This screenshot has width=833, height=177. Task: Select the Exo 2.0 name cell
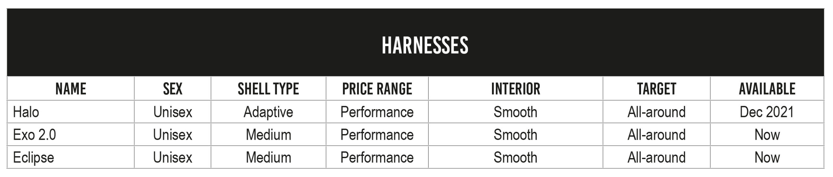[34, 135]
